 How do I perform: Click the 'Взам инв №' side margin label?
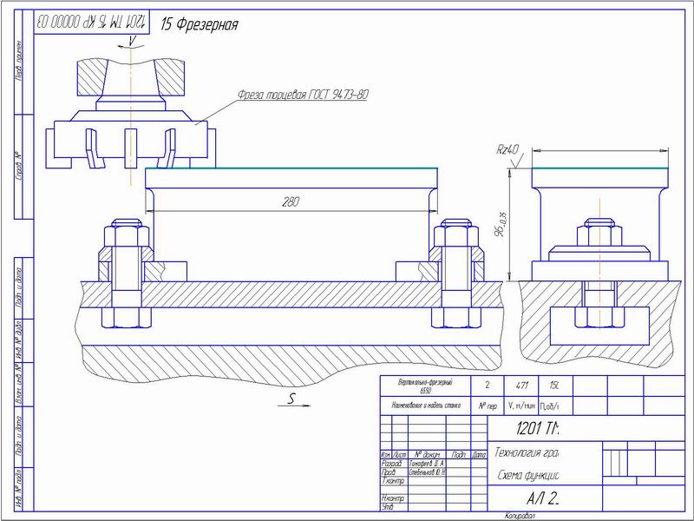[19, 384]
